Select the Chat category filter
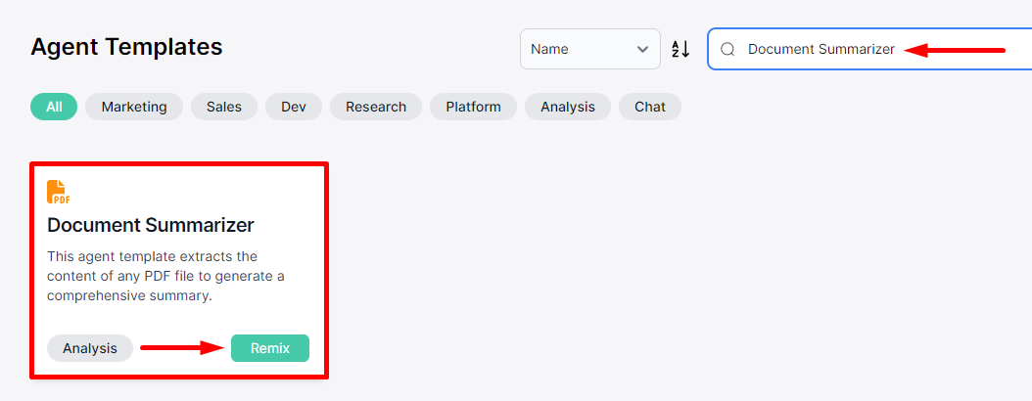The width and height of the screenshot is (1032, 401). [x=650, y=107]
